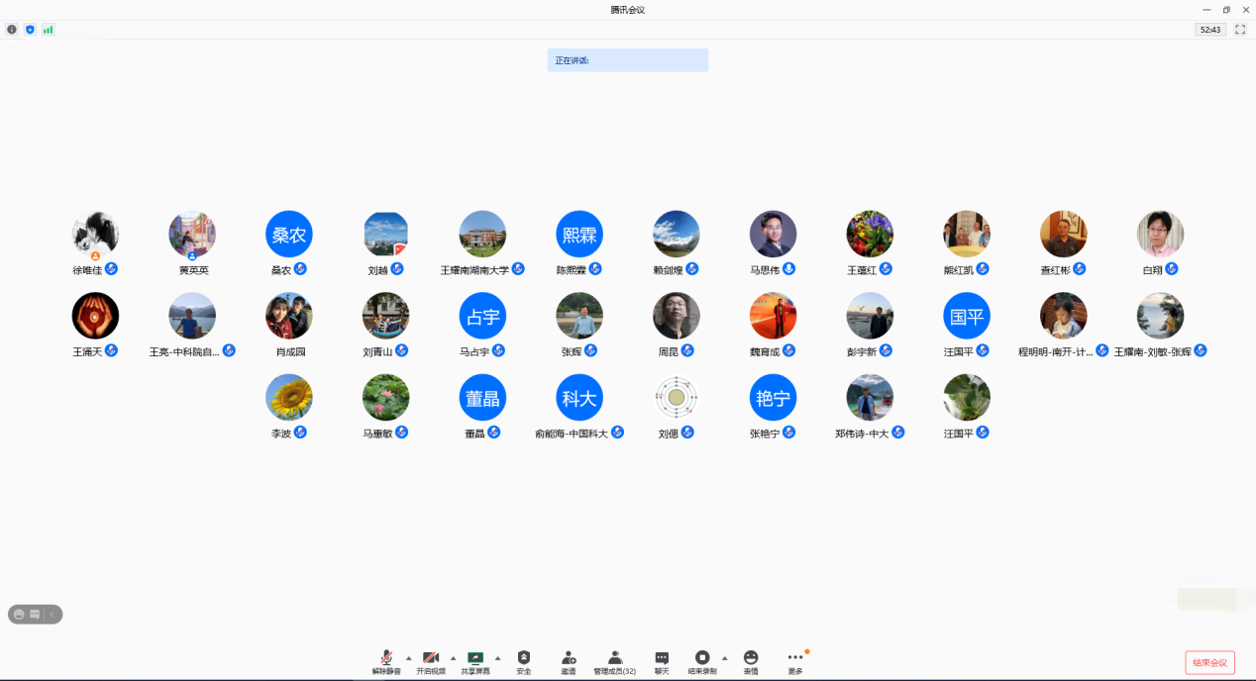Open the 聊天 chat panel

click(x=662, y=662)
